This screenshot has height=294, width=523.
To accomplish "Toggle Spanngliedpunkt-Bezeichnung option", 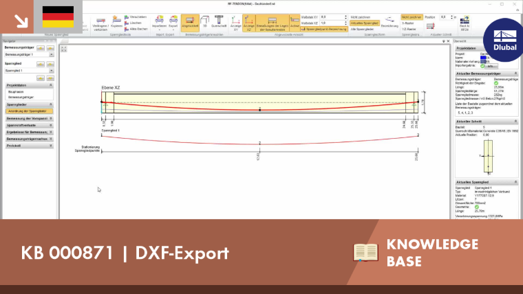I will pos(324,30).
